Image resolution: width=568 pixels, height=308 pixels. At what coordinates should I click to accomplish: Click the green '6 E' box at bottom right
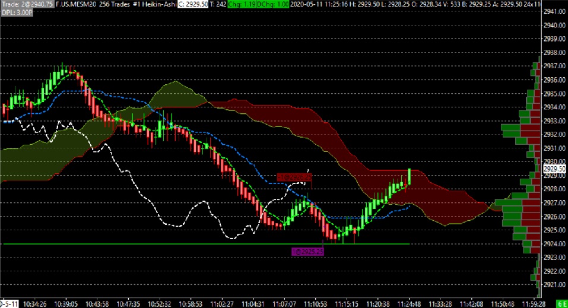point(562,304)
